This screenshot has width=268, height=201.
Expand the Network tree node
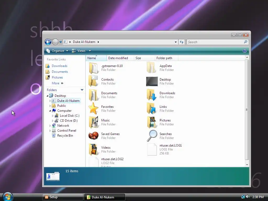pos(50,126)
